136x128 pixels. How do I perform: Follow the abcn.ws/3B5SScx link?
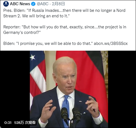tap(111, 43)
